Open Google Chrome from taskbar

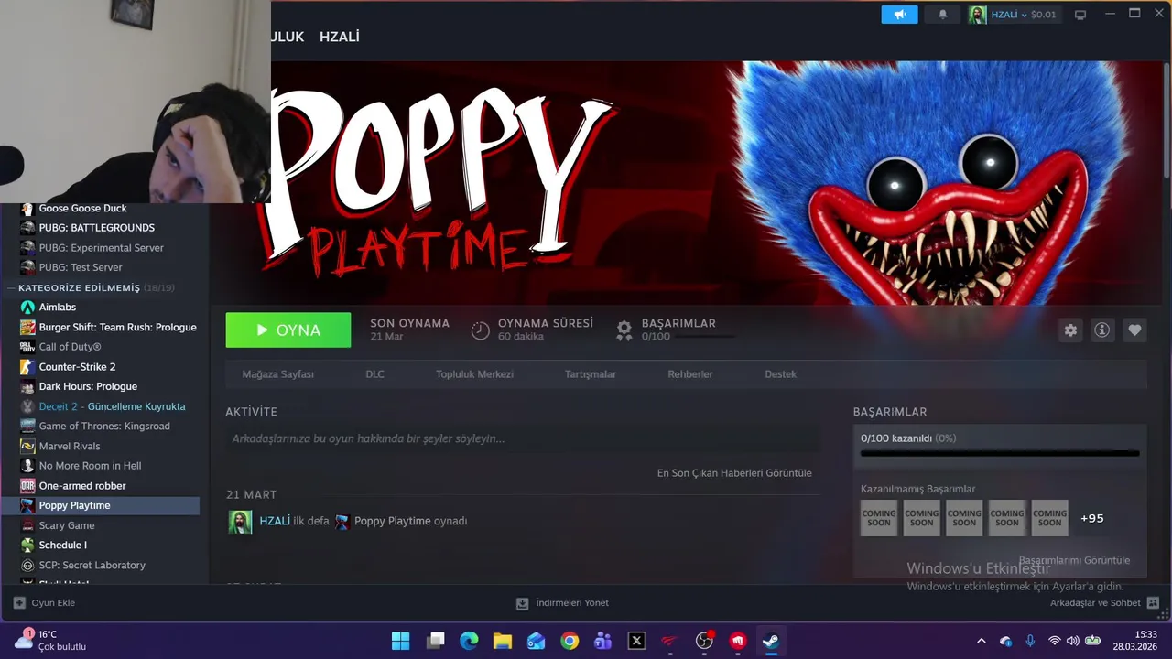click(x=570, y=641)
